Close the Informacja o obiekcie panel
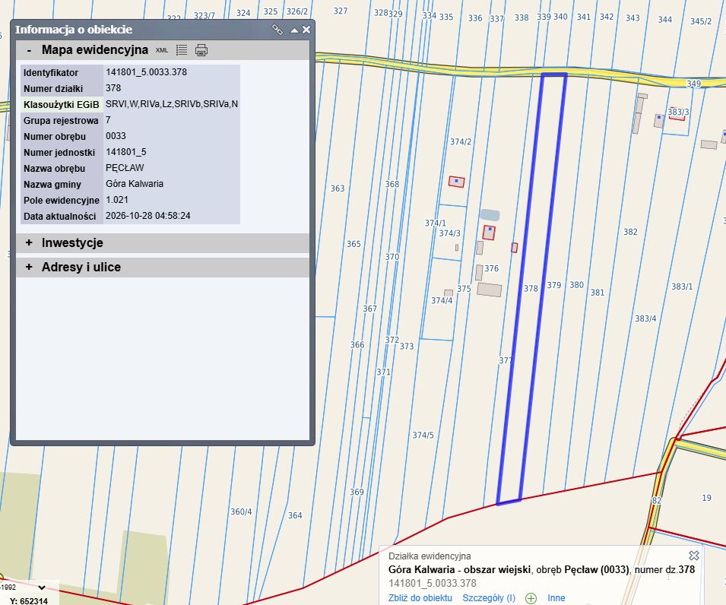The image size is (726, 605). pyautogui.click(x=306, y=30)
